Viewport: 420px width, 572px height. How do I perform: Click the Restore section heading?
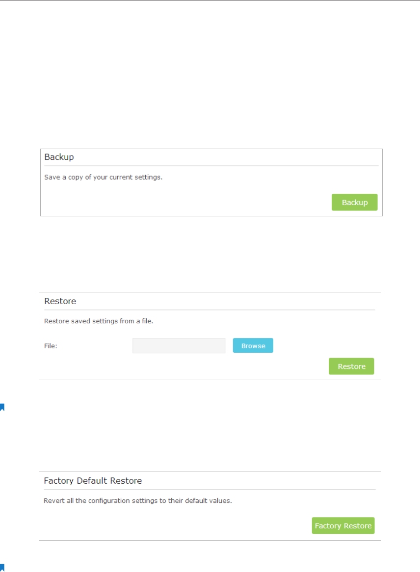coord(60,301)
